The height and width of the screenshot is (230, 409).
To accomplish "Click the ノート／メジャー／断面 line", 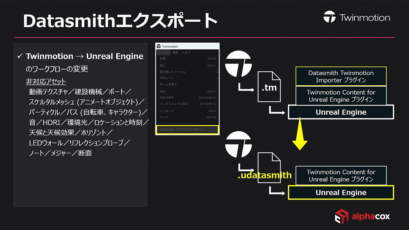I will [60, 153].
